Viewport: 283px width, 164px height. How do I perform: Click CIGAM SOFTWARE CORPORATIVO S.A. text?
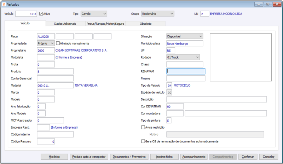pyautogui.click(x=81, y=51)
